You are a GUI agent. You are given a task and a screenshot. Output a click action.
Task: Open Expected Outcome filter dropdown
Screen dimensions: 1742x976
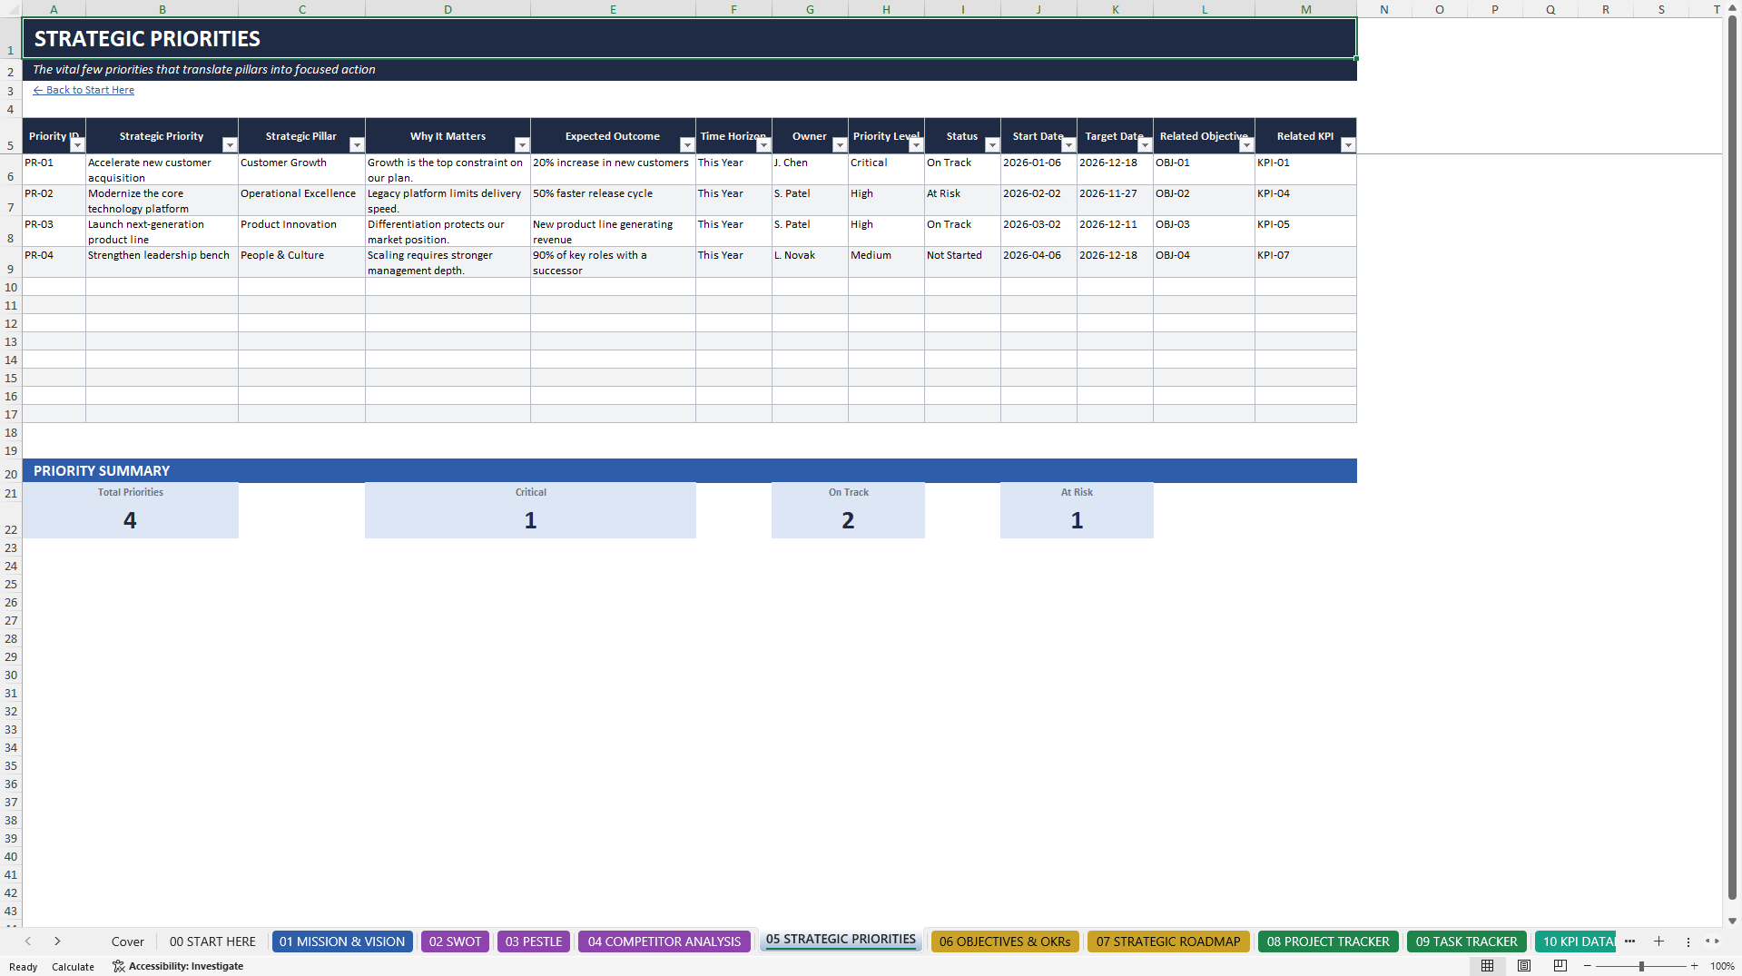[x=687, y=145]
